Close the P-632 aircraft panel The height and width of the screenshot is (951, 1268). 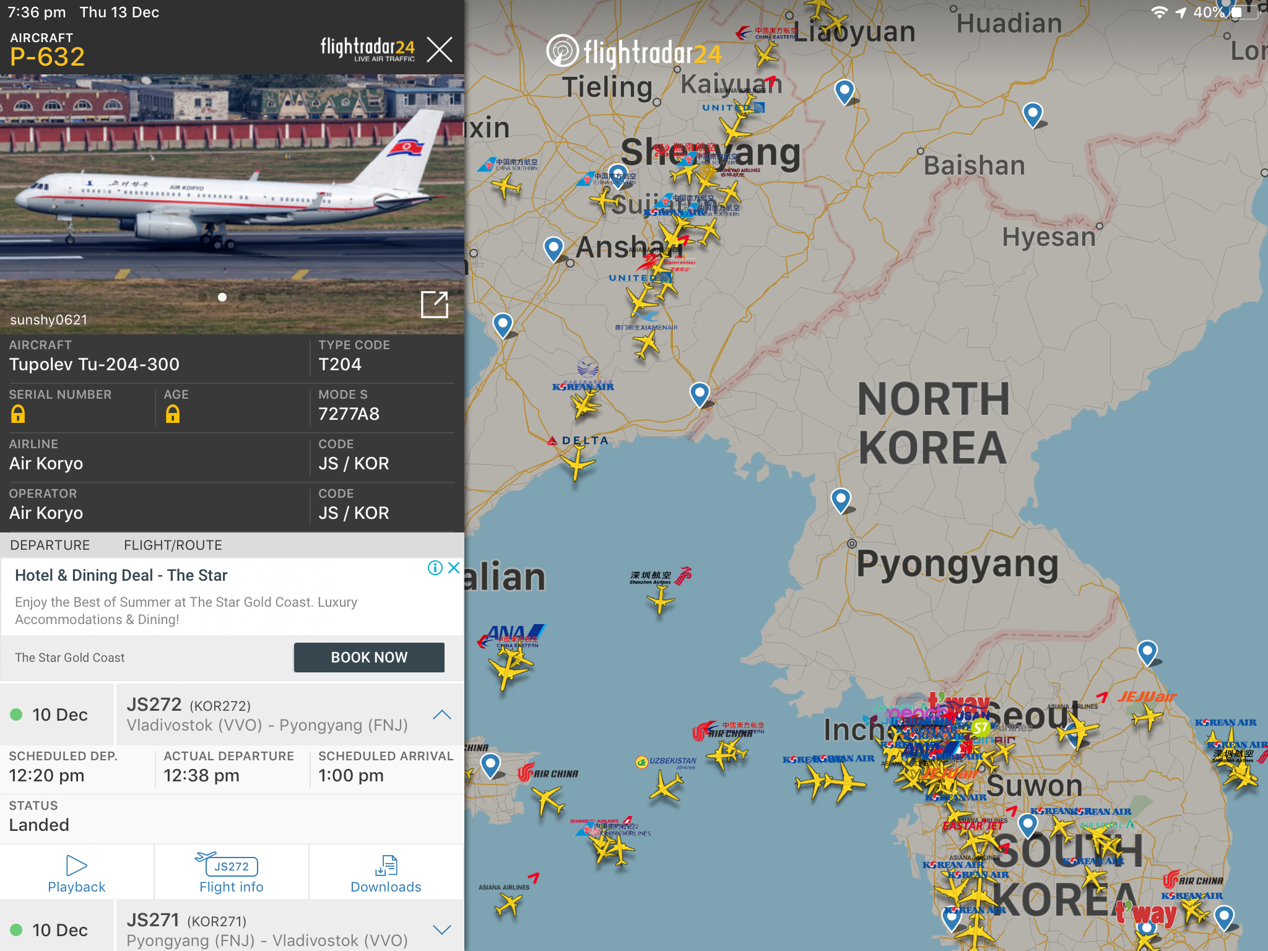(440, 50)
